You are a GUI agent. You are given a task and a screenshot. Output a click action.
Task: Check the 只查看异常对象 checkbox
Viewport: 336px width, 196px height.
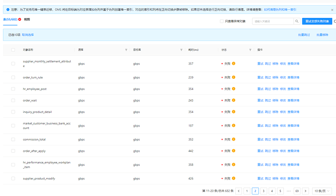pos(222,21)
